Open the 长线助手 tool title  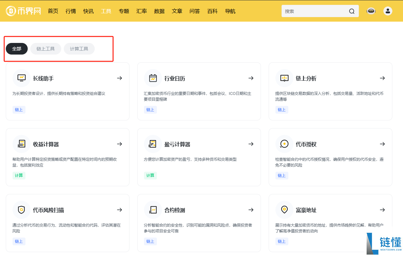coord(43,78)
